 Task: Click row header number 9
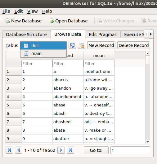(x=13, y=138)
